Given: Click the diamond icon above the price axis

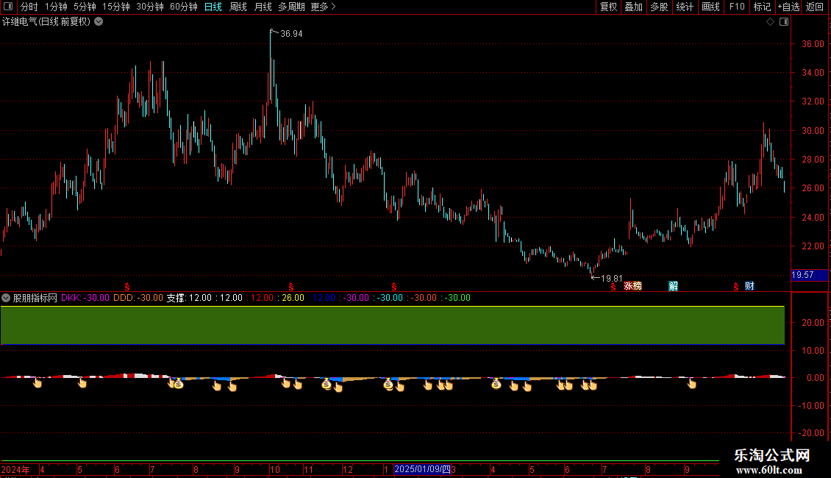Looking at the screenshot, I should [771, 22].
